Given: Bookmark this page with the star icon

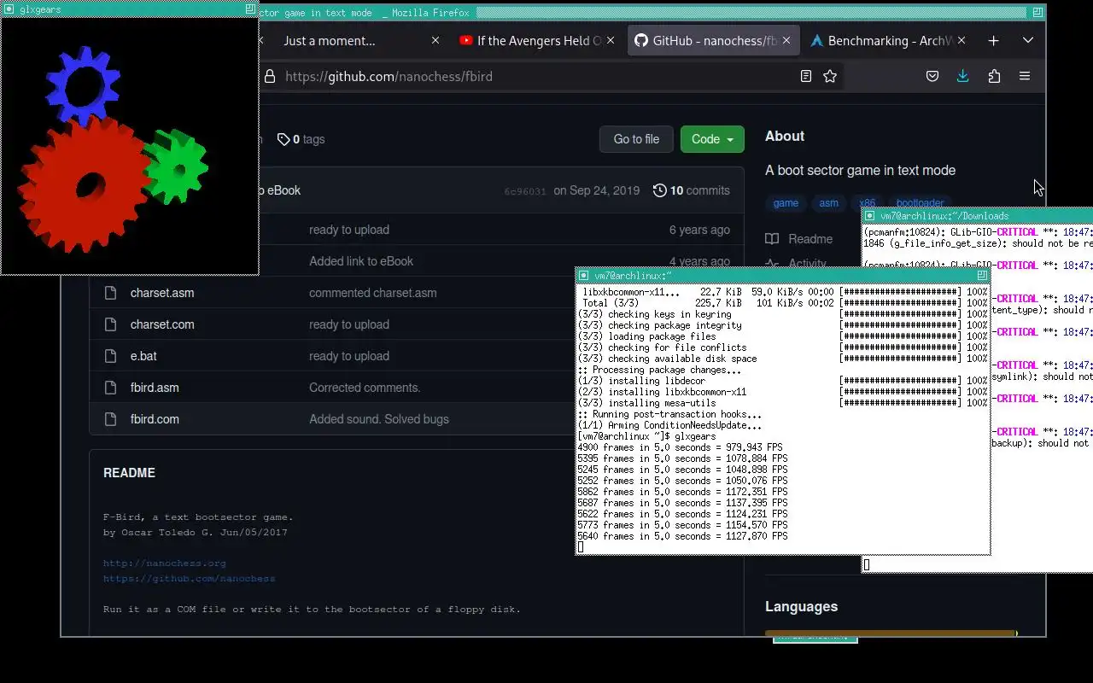Looking at the screenshot, I should (x=830, y=76).
